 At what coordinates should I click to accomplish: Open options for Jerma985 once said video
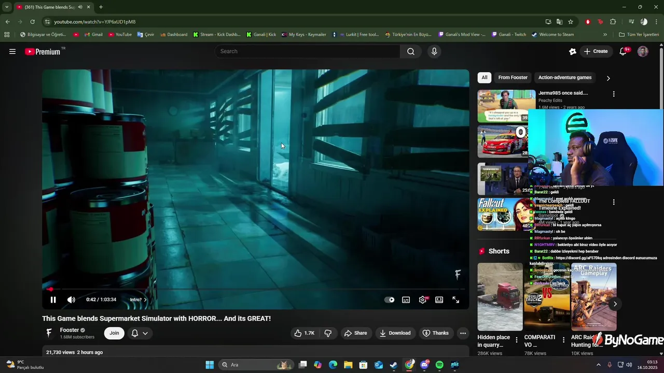[x=614, y=94]
